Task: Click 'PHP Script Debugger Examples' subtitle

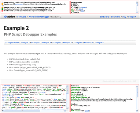Action: click(30, 35)
